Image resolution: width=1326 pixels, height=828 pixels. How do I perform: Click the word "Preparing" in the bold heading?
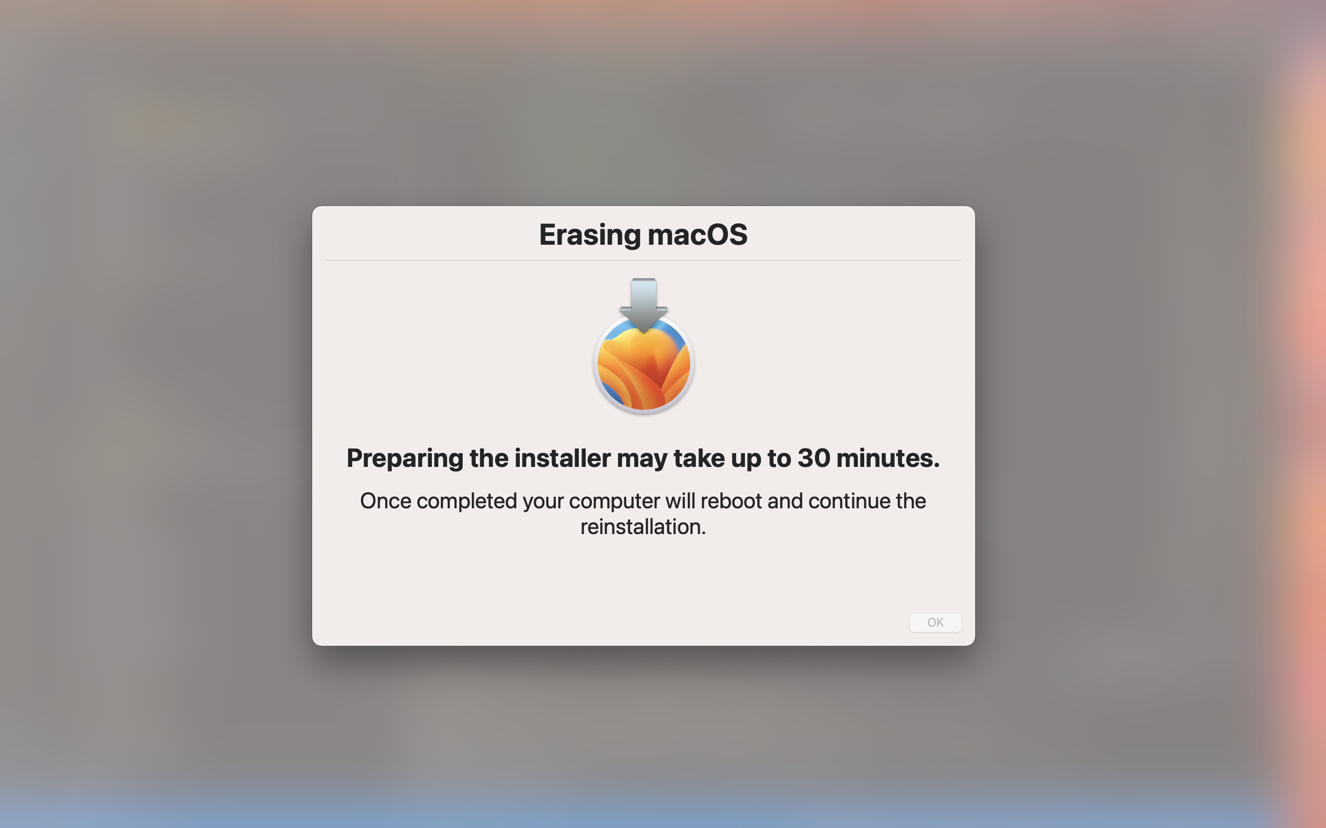click(405, 459)
